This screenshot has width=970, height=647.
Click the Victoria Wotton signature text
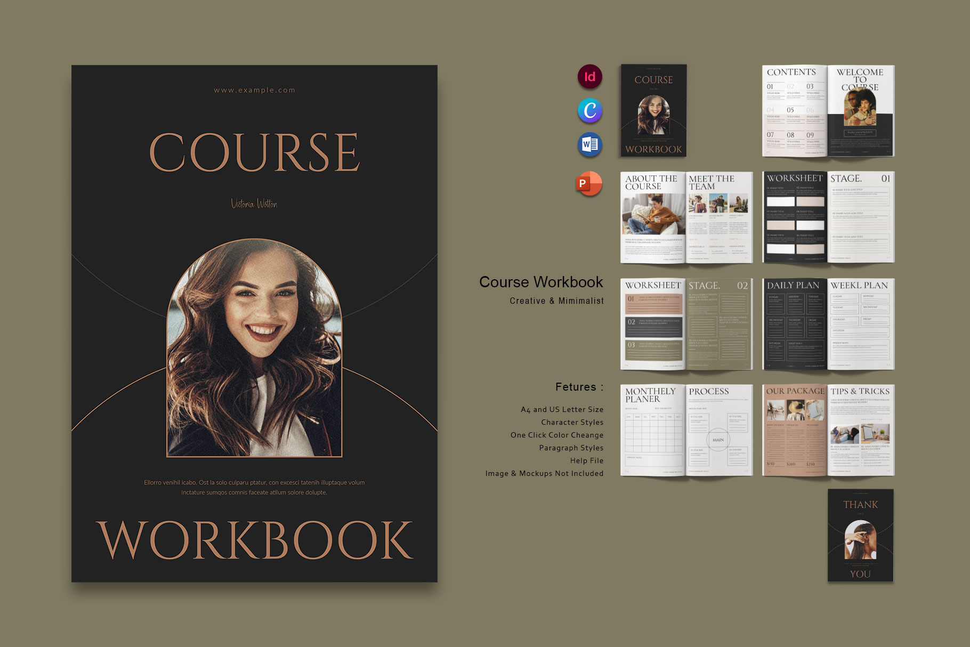point(254,204)
